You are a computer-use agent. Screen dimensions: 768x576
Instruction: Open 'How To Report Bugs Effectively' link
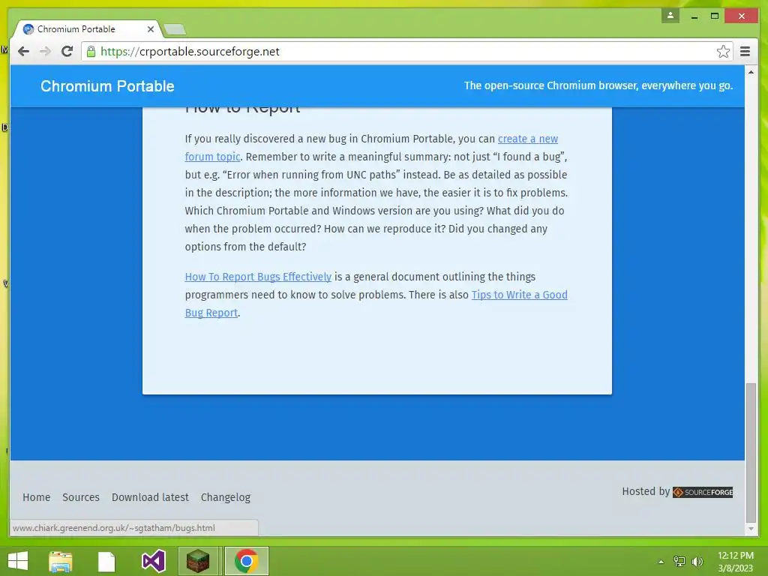[x=258, y=277]
